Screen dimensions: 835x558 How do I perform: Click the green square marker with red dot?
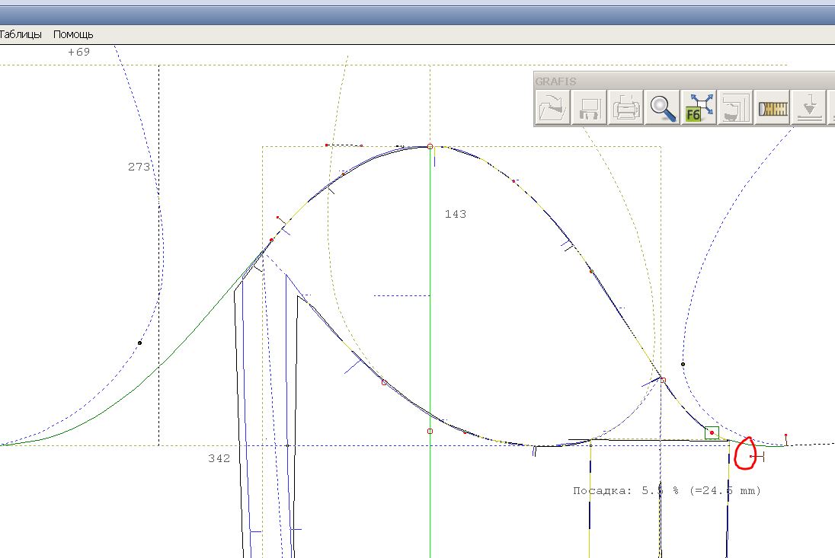click(712, 433)
